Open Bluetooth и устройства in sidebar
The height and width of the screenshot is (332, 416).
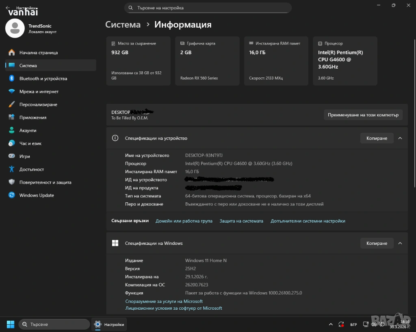click(x=43, y=79)
